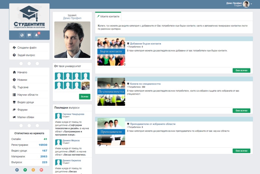Click the По специалността category image
This screenshot has height=174, width=260.
point(111,92)
